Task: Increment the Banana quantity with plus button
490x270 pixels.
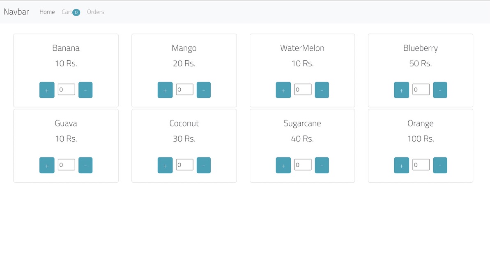Action: click(x=46, y=90)
